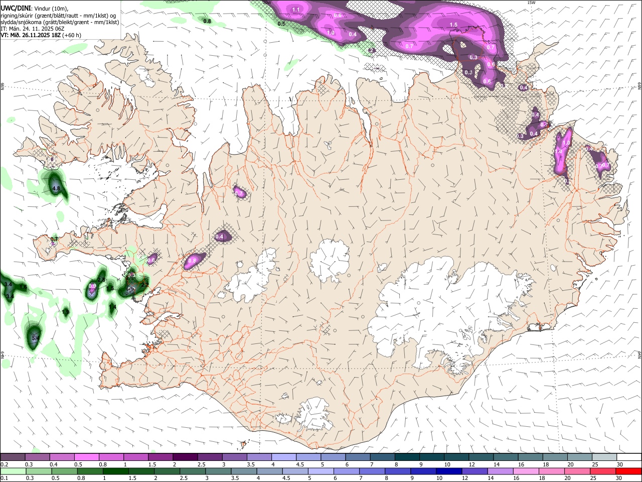Click the 15W longitude label
This screenshot has width=642, height=482.
click(532, 3)
